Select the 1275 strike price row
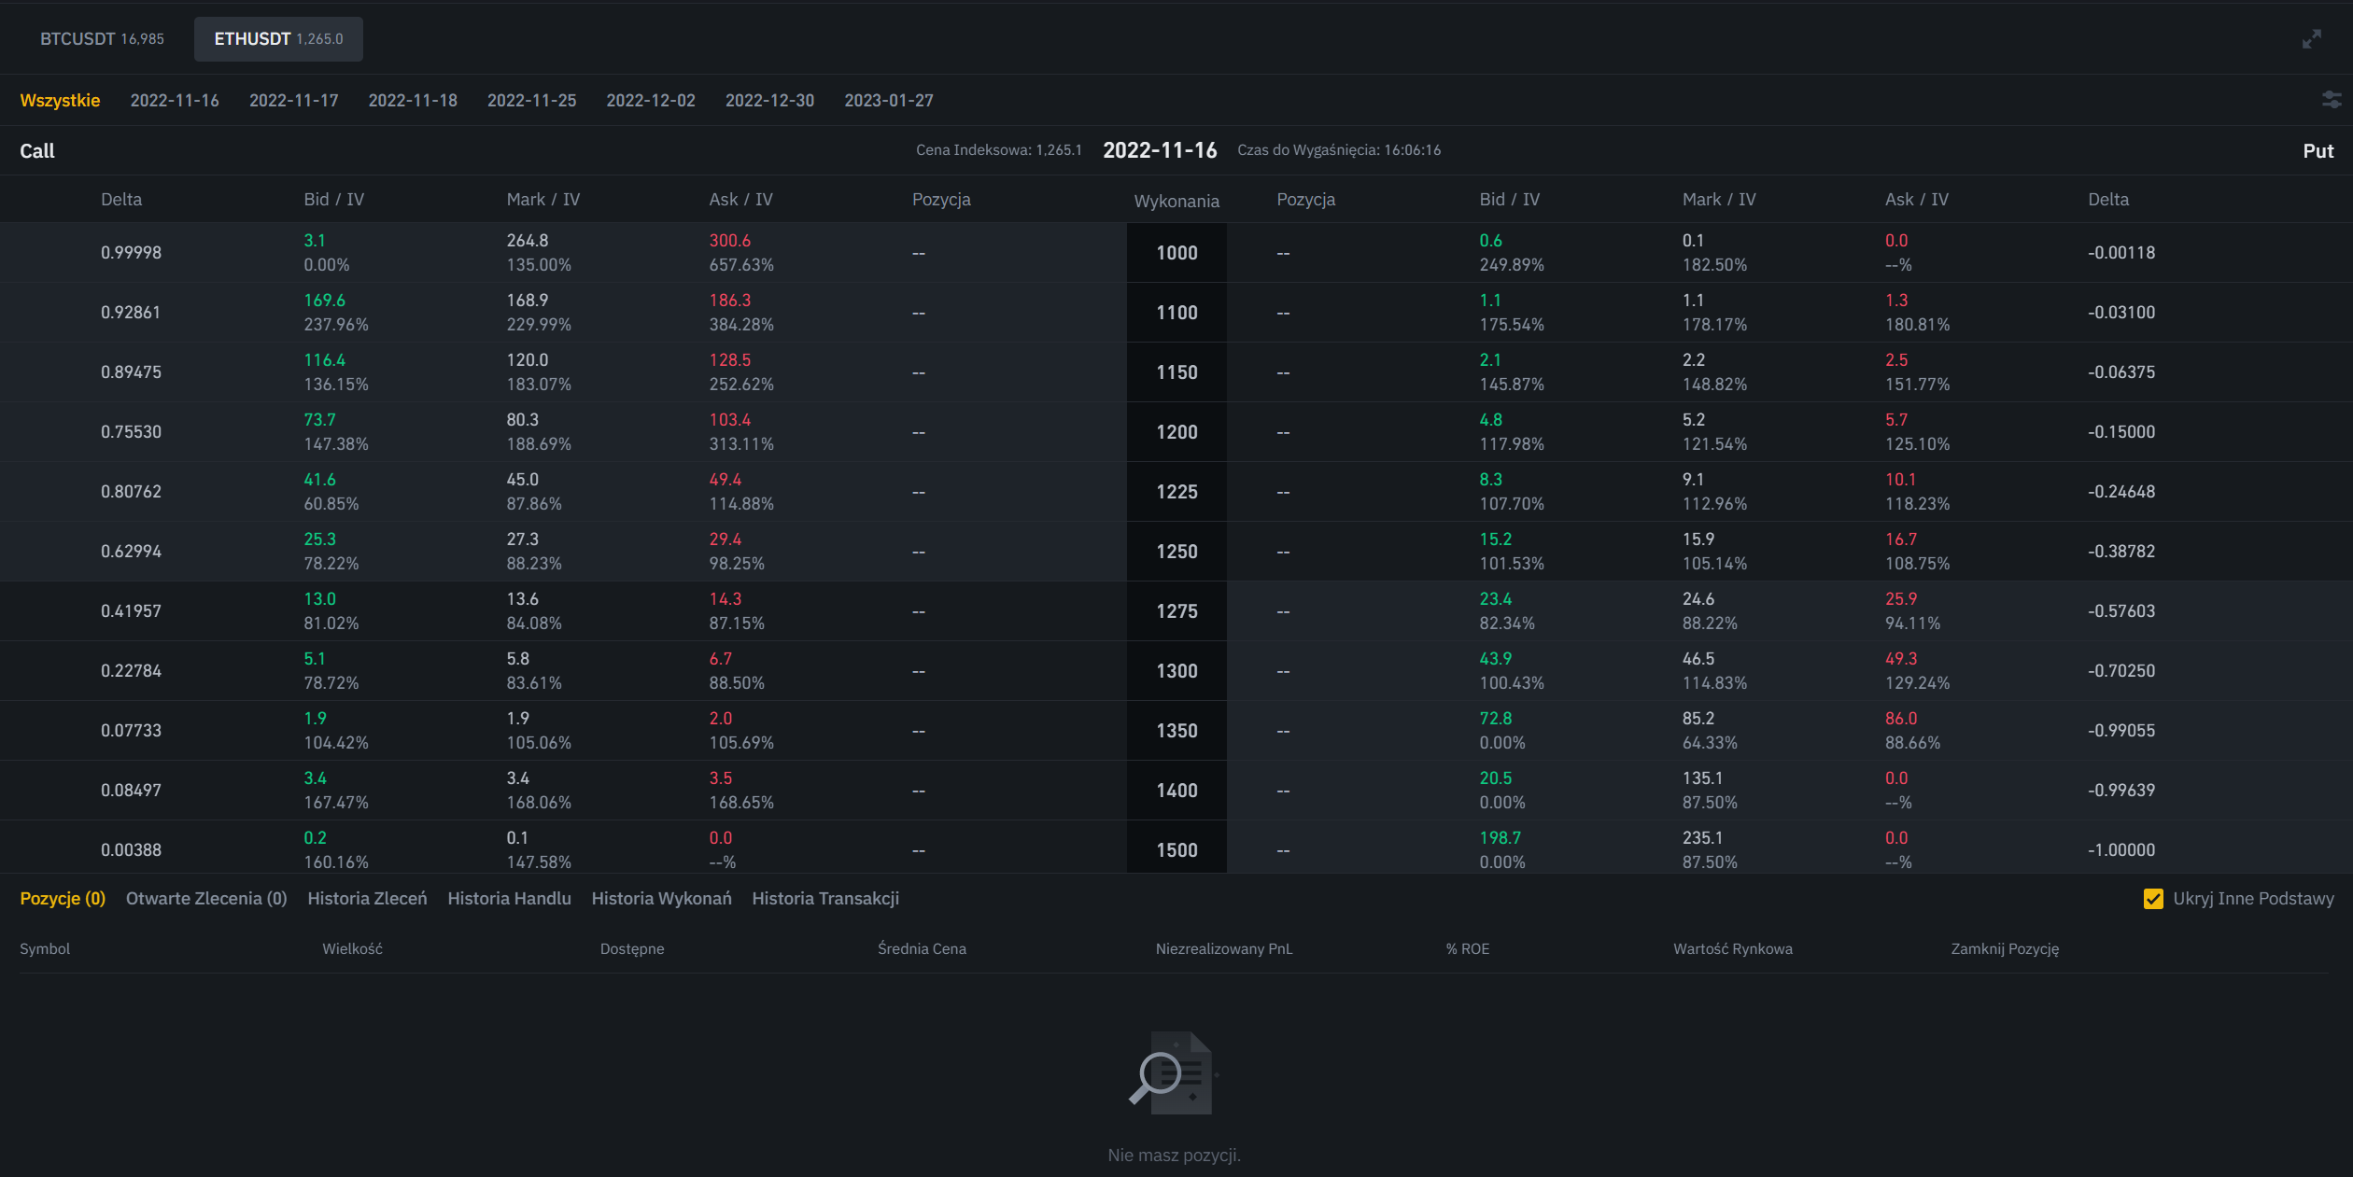This screenshot has width=2353, height=1177. tap(1176, 611)
